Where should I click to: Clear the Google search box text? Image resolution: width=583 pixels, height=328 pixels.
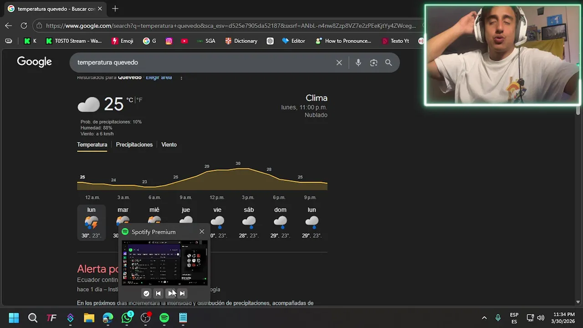[339, 63]
